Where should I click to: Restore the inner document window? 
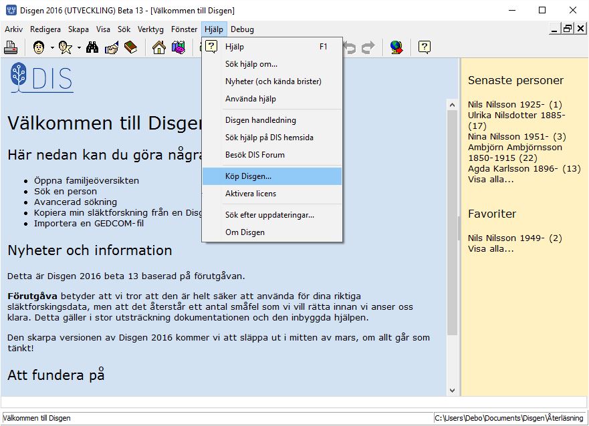(x=567, y=29)
